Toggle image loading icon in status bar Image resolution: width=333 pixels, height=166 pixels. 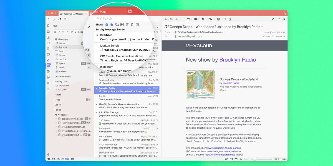pyautogui.click(x=236, y=159)
